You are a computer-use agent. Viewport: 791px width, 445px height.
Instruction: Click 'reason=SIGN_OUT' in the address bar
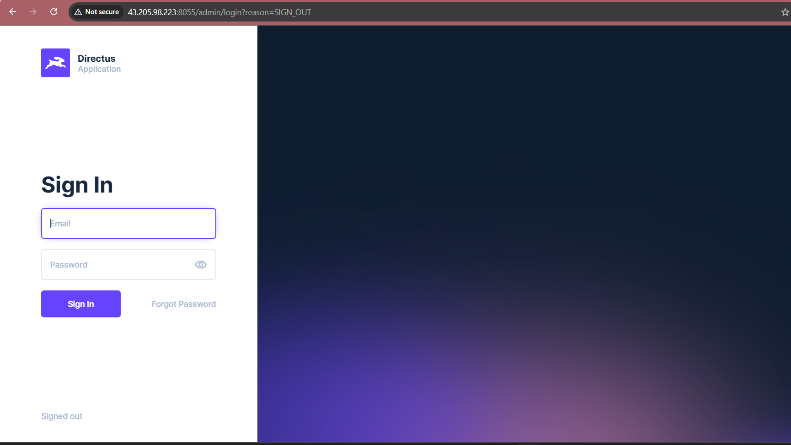(278, 12)
